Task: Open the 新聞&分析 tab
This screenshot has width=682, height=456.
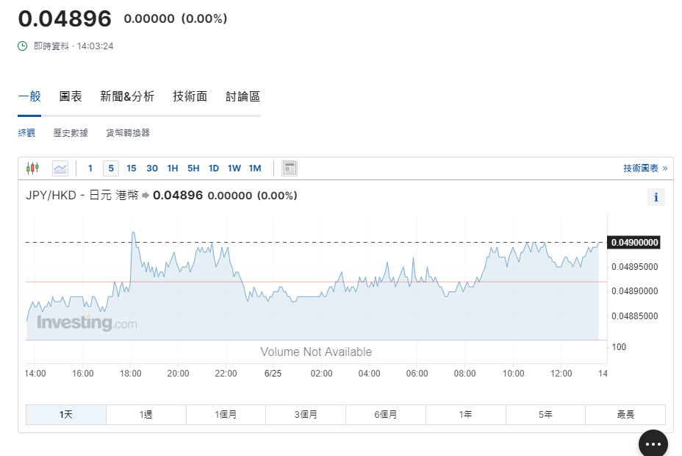Action: click(x=127, y=96)
